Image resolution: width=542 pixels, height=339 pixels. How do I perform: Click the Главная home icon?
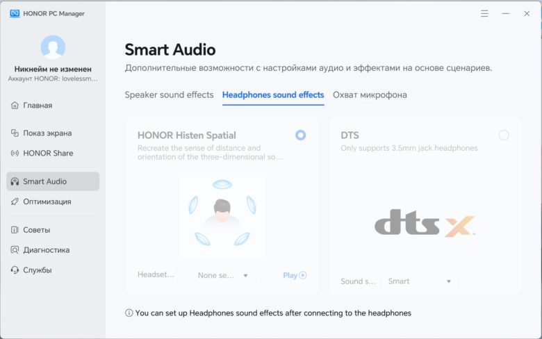pos(15,105)
